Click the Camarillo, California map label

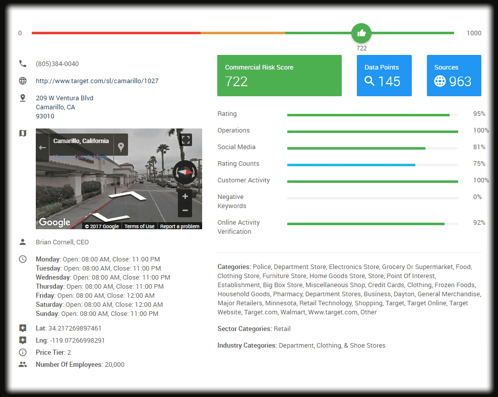[81, 141]
